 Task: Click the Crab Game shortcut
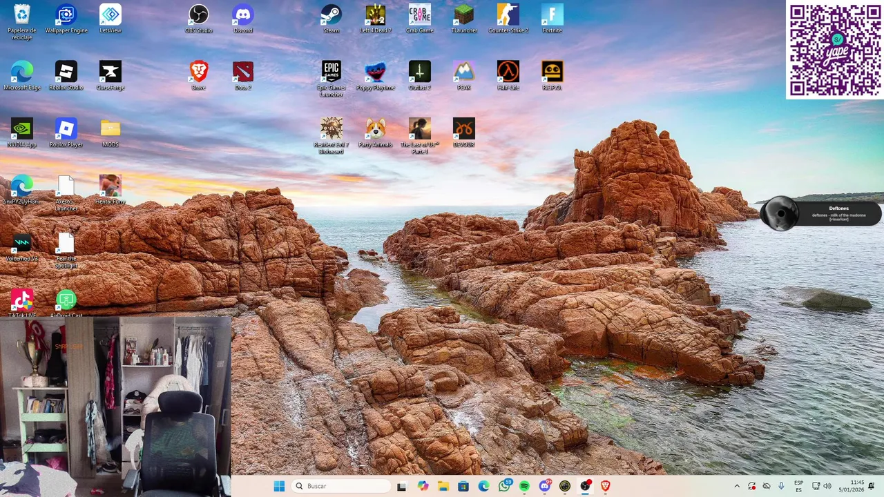(x=420, y=19)
